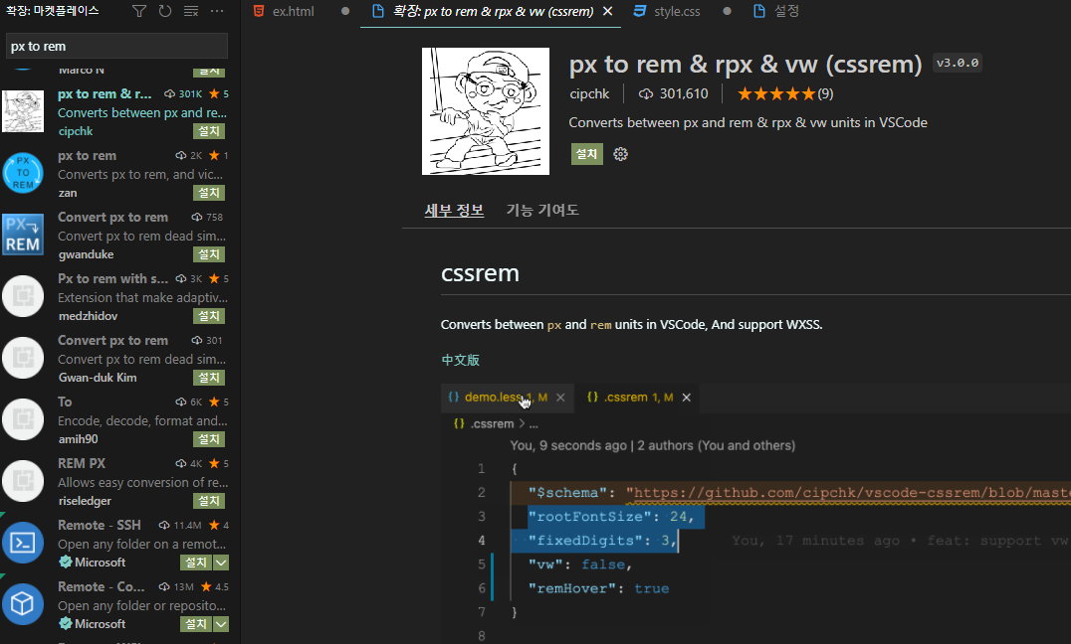
Task: Clear extension search results icon
Action: coord(191,11)
